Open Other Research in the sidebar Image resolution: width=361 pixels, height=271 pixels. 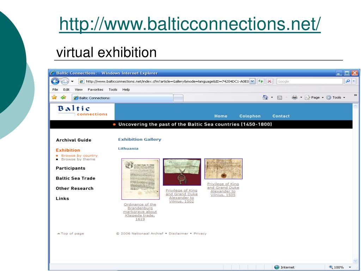pyautogui.click(x=75, y=188)
